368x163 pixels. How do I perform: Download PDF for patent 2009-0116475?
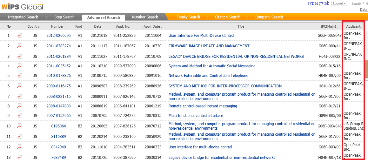20,86
